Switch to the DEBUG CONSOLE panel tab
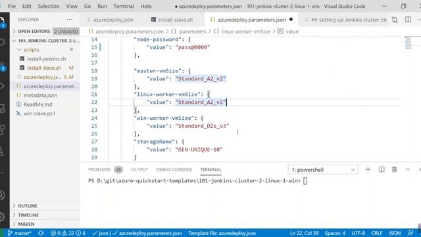The height and width of the screenshot is (237, 421). click(174, 170)
